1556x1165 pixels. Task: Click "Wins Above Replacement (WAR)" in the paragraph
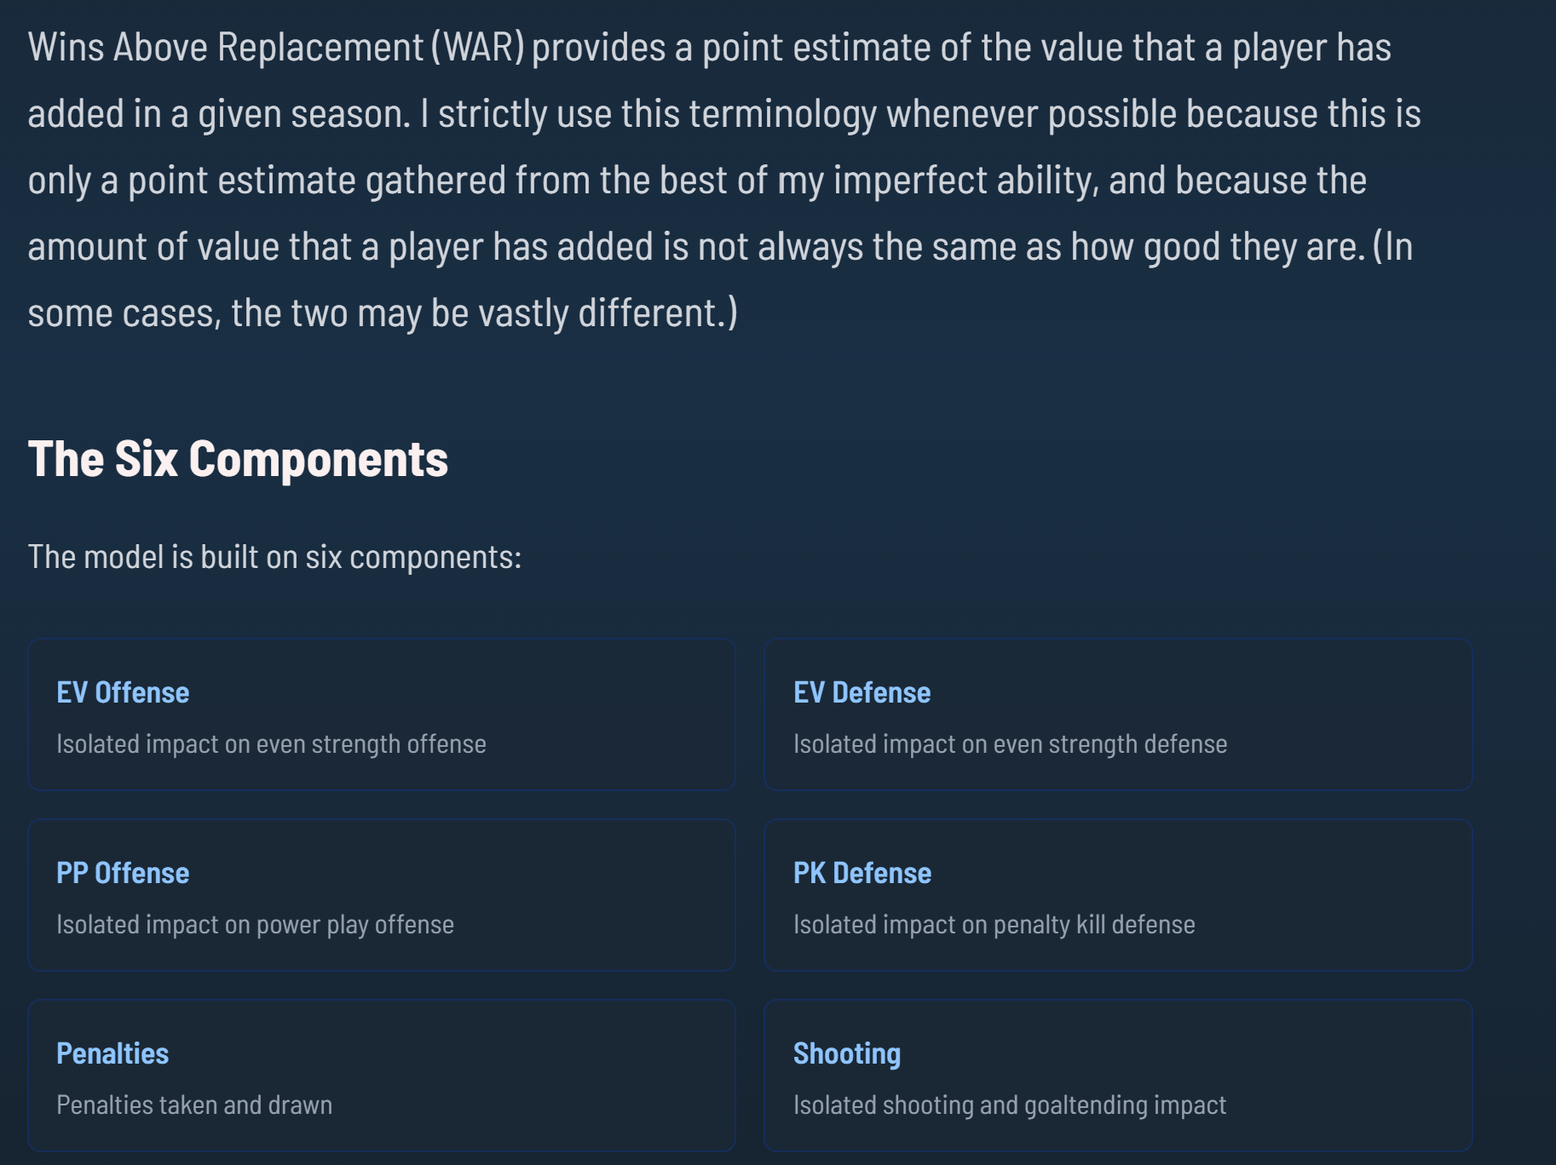point(276,48)
